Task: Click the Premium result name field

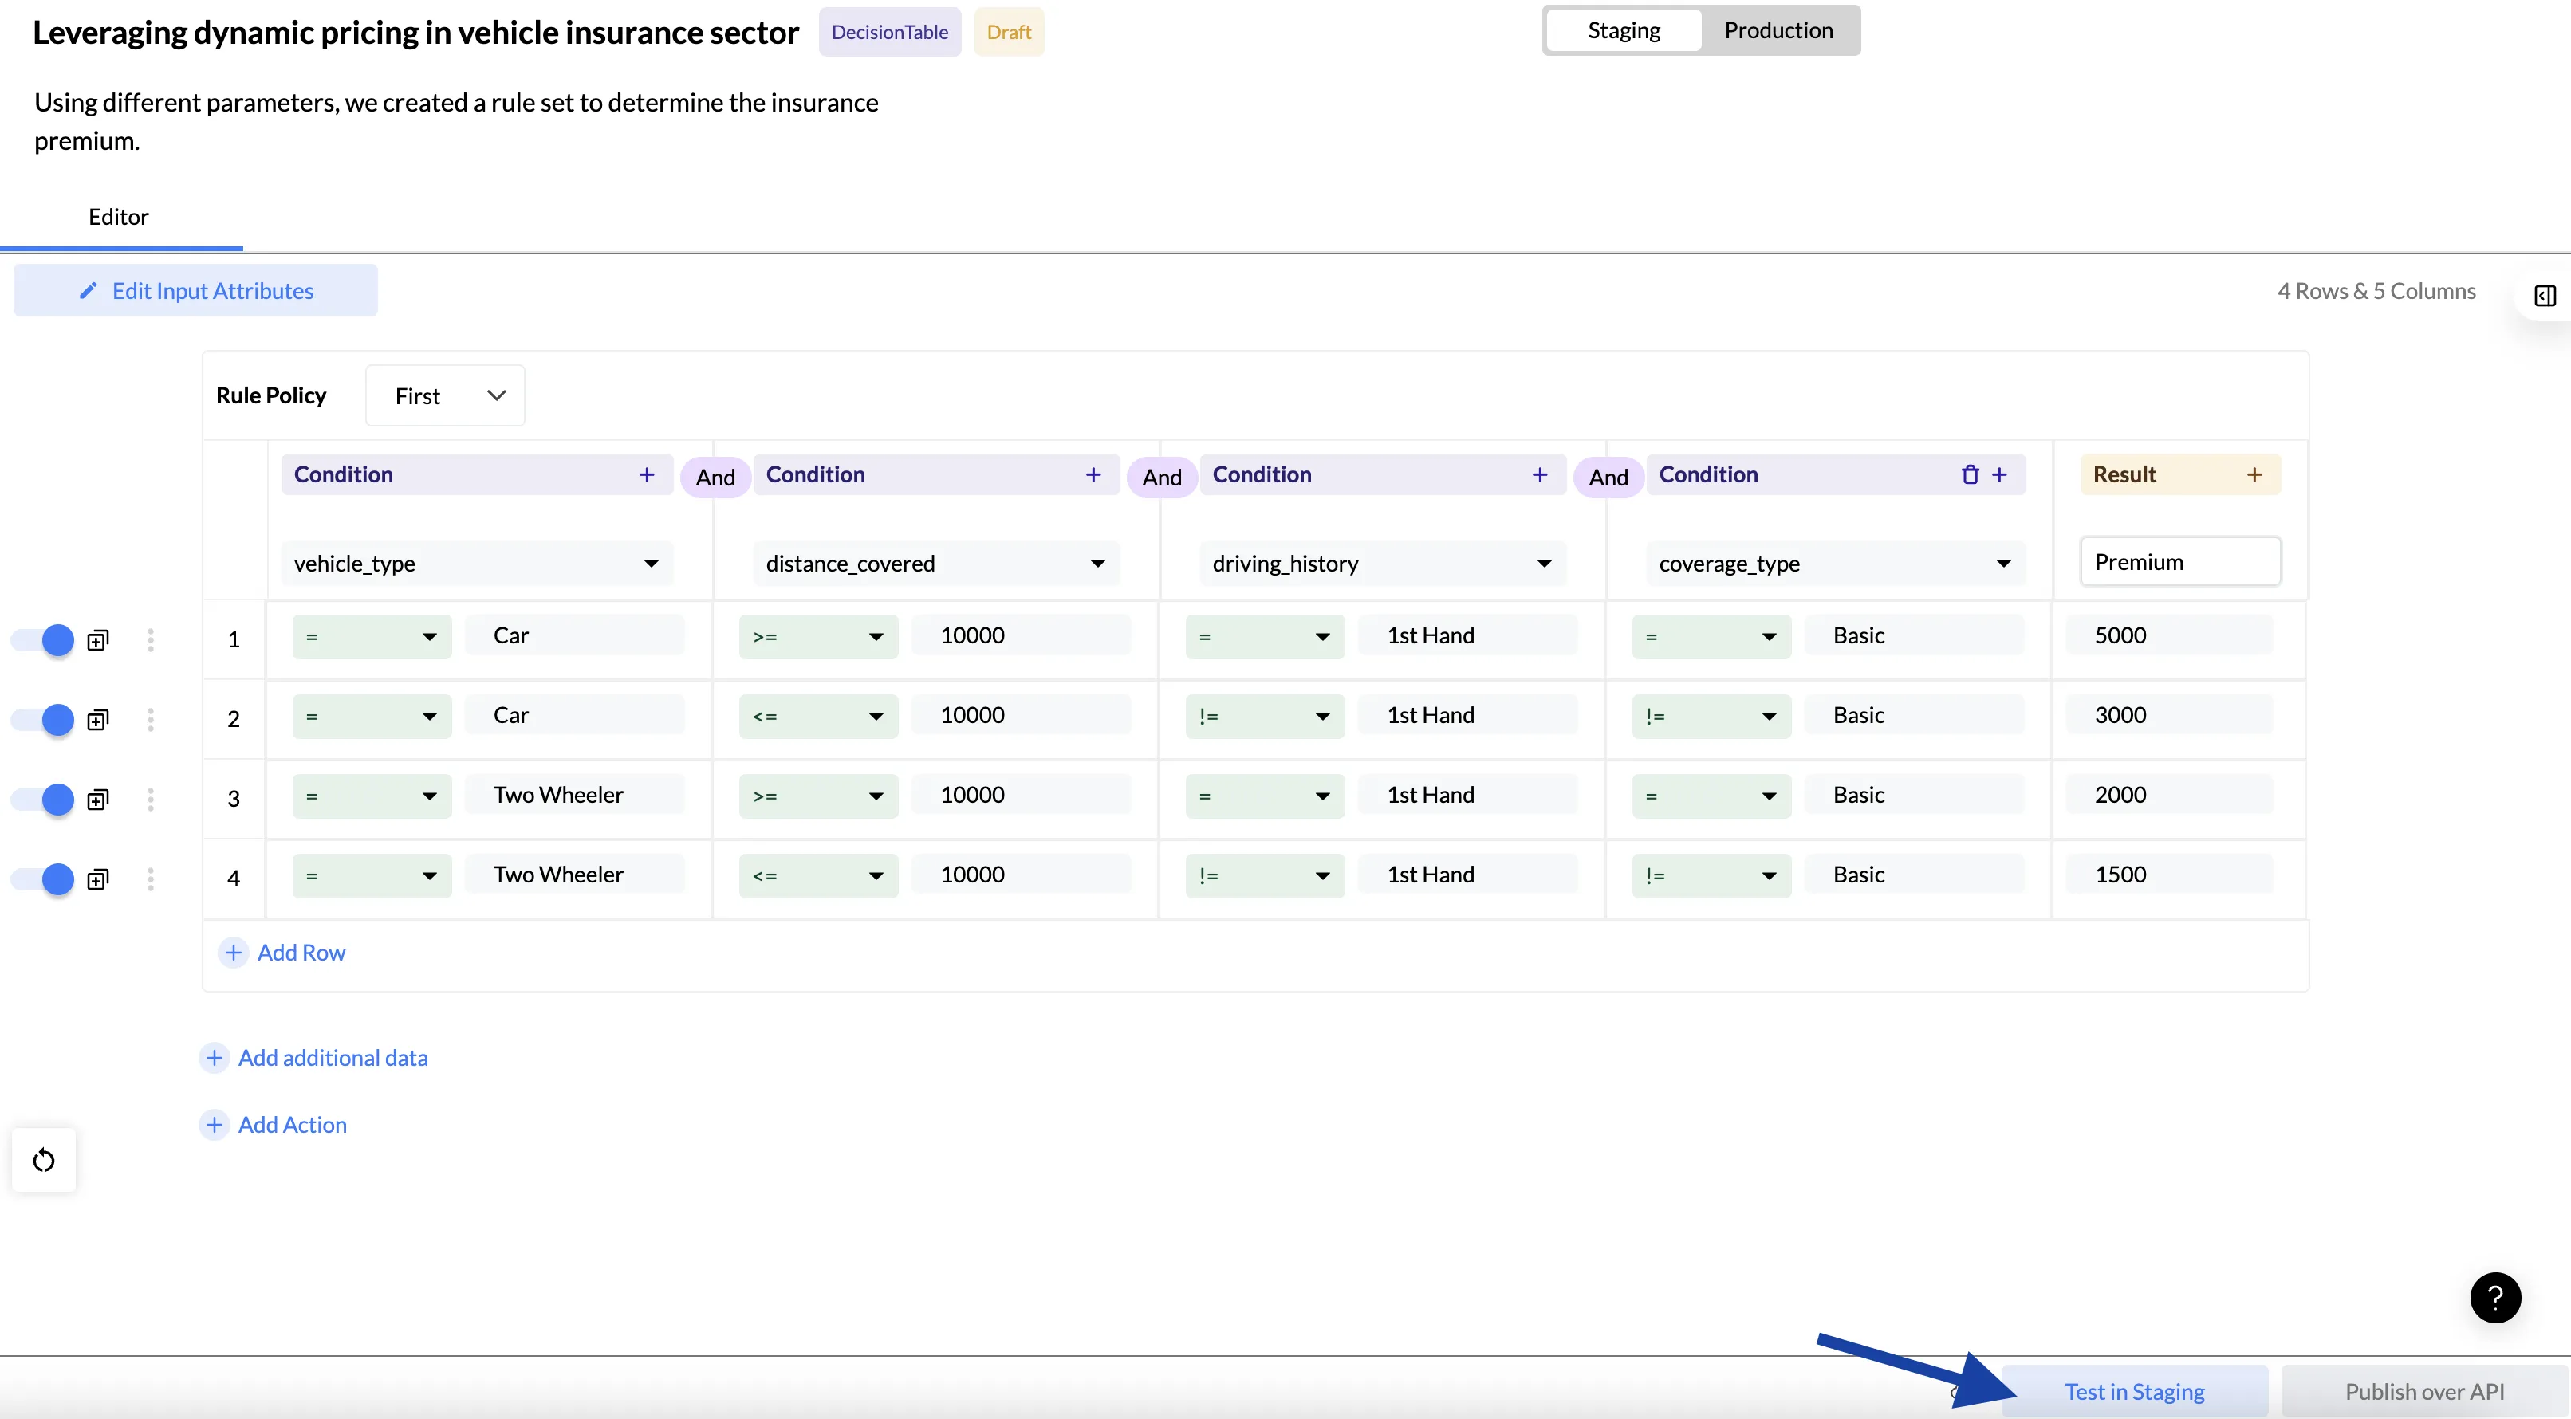Action: click(2179, 562)
